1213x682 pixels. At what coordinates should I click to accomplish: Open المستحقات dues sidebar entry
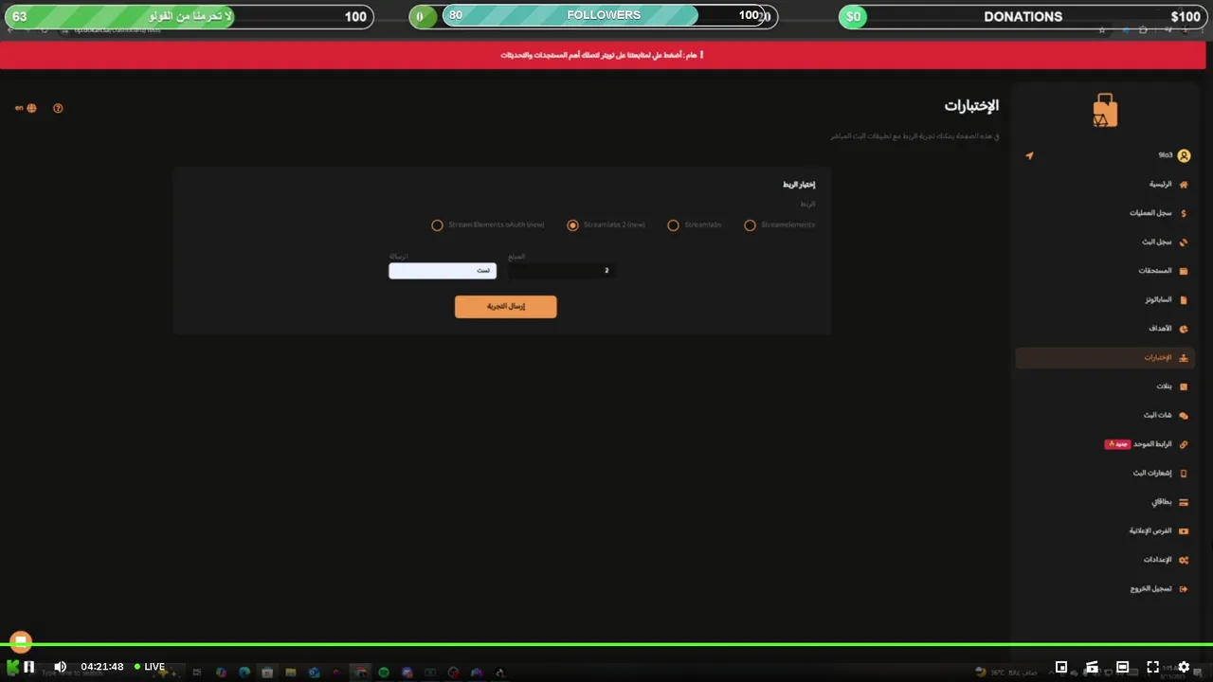(1105, 271)
